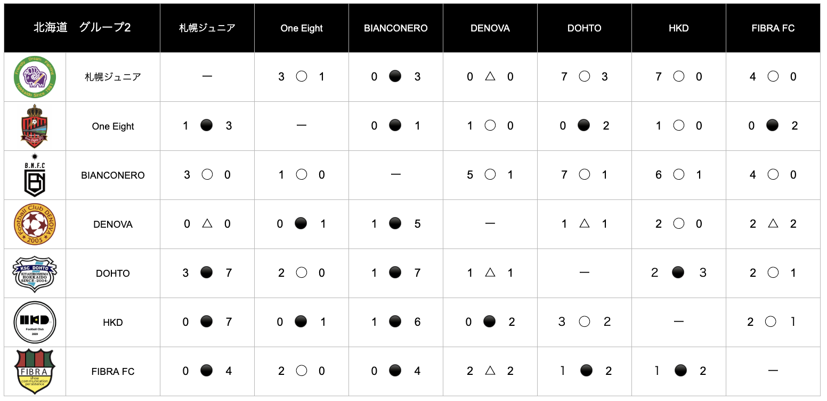This screenshot has width=827, height=401.
Task: Select the BIANCONERO column header
Action: pyautogui.click(x=396, y=28)
